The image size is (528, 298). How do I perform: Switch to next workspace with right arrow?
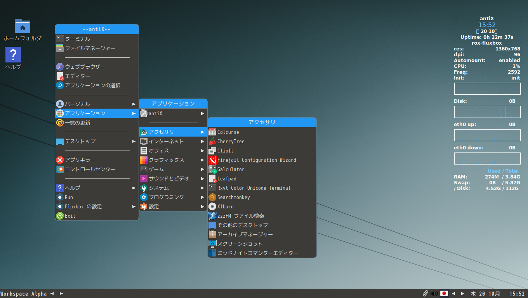[x=61, y=294]
